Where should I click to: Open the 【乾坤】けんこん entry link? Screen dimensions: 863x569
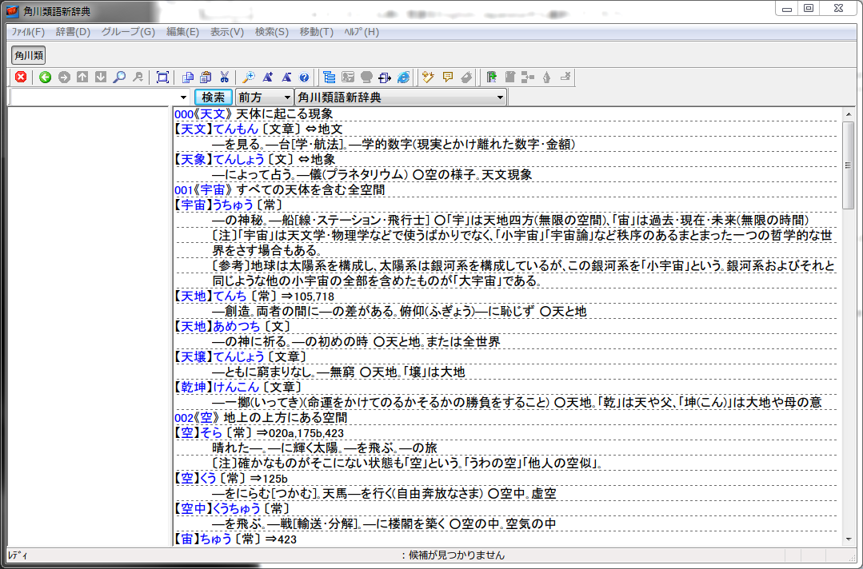(217, 387)
